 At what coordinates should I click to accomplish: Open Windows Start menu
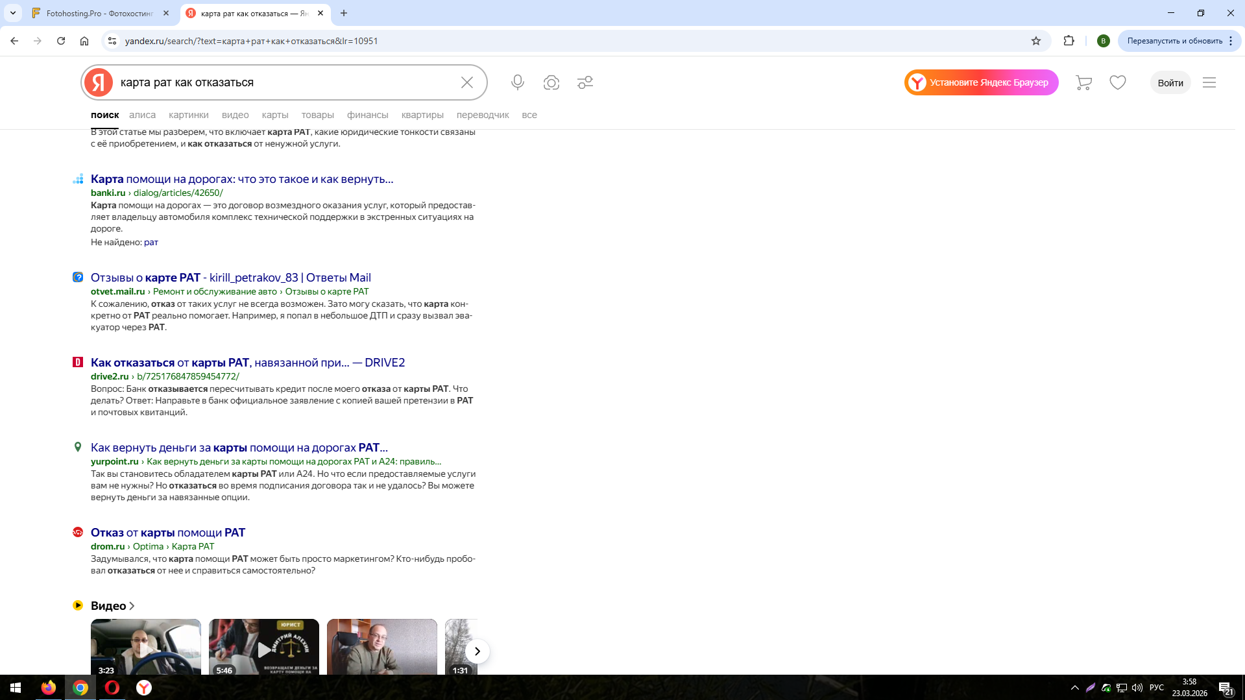(16, 688)
